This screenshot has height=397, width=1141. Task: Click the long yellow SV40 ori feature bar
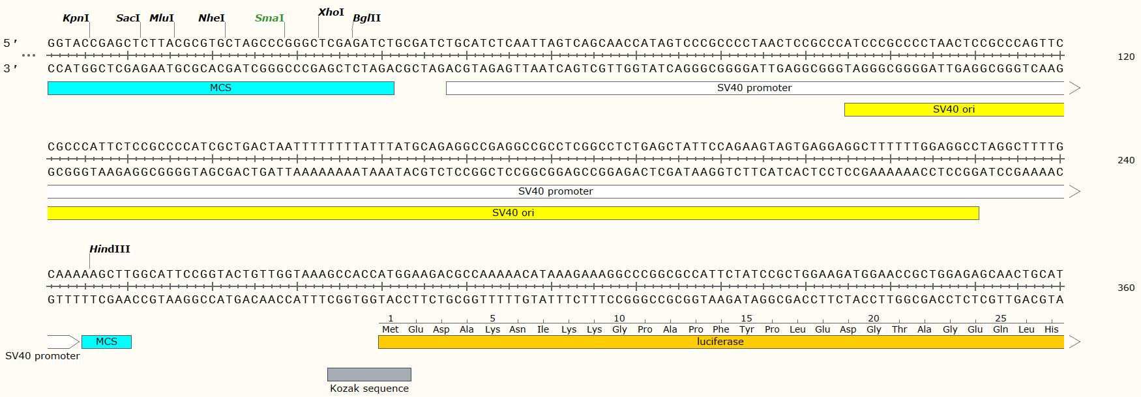(512, 213)
